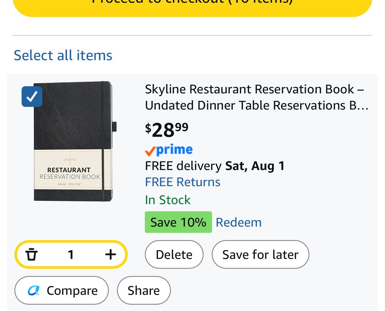Click the Compare button's swirl logo icon

(34, 290)
